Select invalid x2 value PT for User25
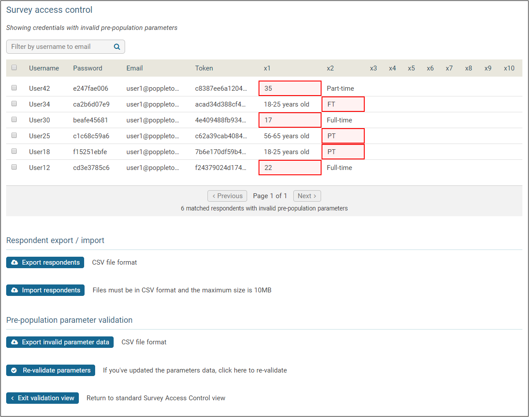 (x=343, y=136)
